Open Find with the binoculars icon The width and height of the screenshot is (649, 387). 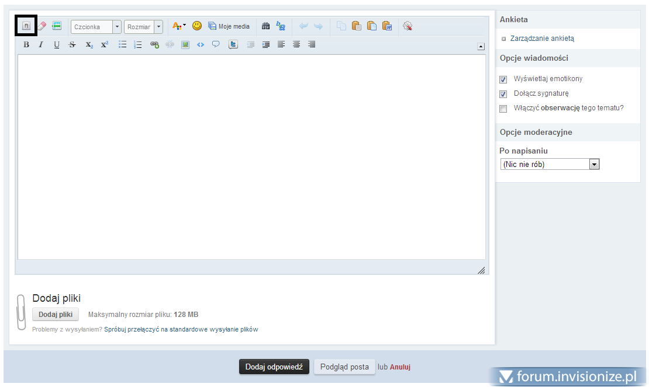pyautogui.click(x=265, y=26)
